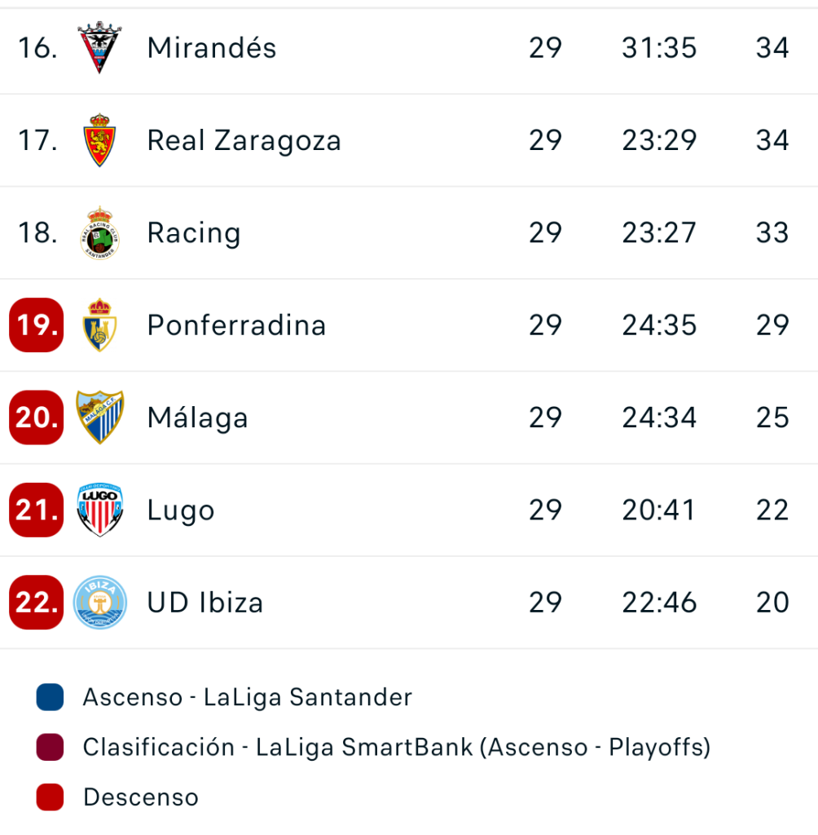This screenshot has width=818, height=835.
Task: Open the Málaga team name link
Action: click(x=197, y=417)
